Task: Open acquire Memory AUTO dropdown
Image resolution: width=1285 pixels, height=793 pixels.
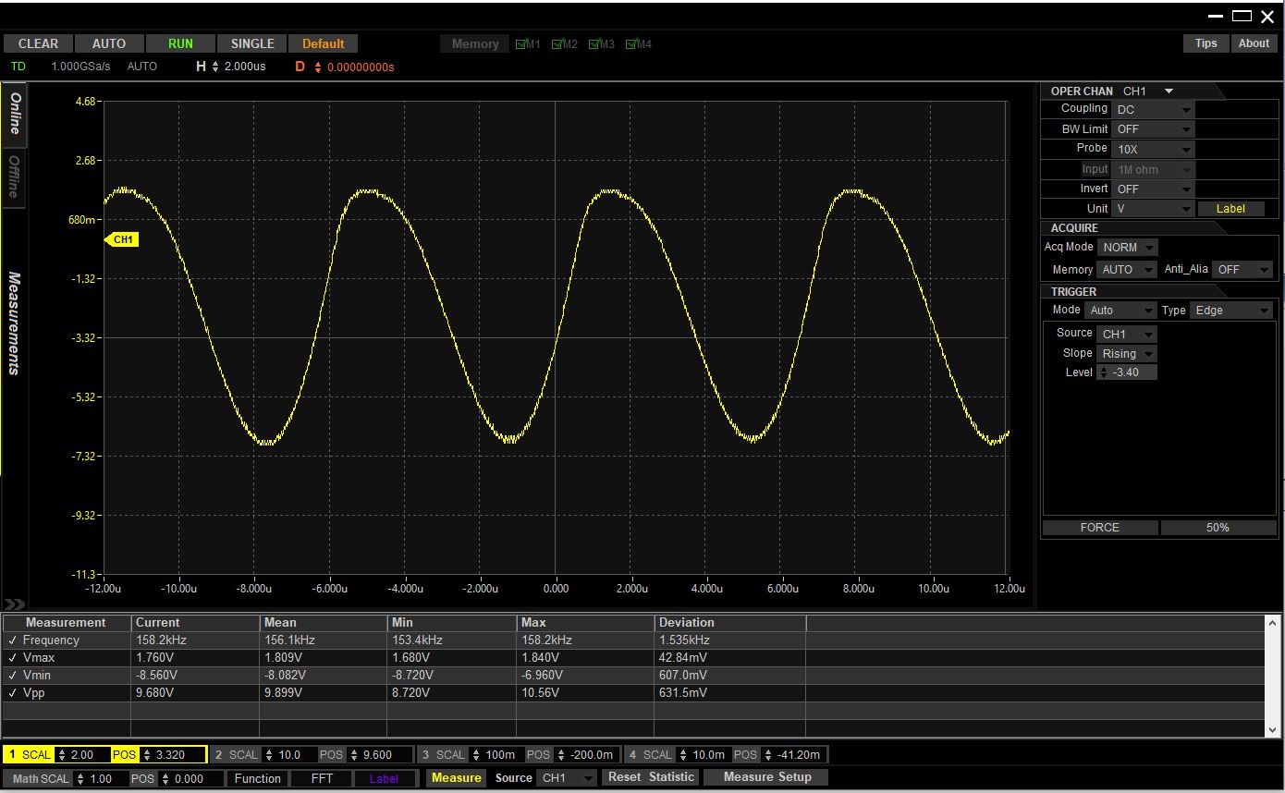Action: click(x=1128, y=270)
